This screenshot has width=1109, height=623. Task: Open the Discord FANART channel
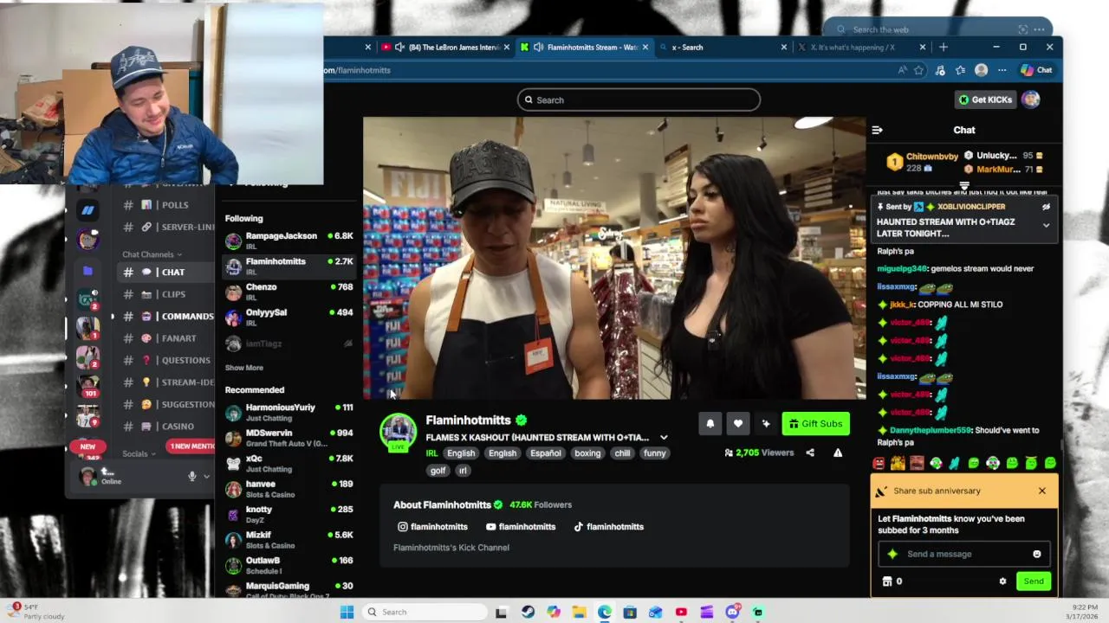coord(165,338)
